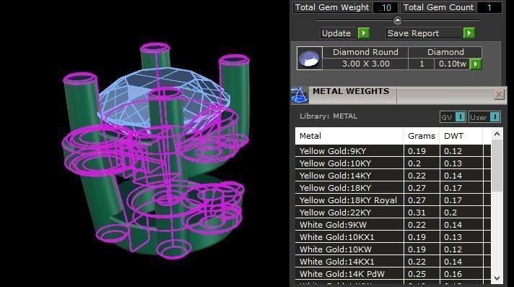Select the White Gold:10KW row
This screenshot has height=287, width=514.
[393, 249]
